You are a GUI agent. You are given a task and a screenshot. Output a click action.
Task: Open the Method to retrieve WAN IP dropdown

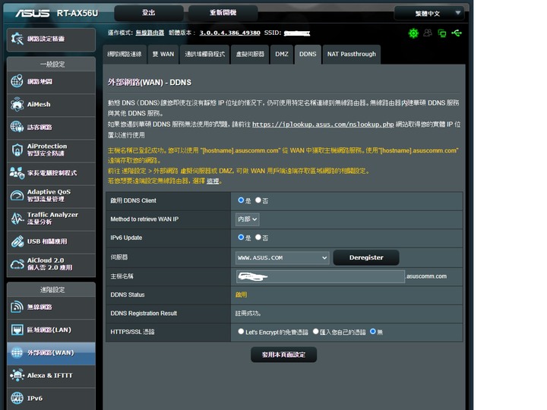click(x=248, y=219)
